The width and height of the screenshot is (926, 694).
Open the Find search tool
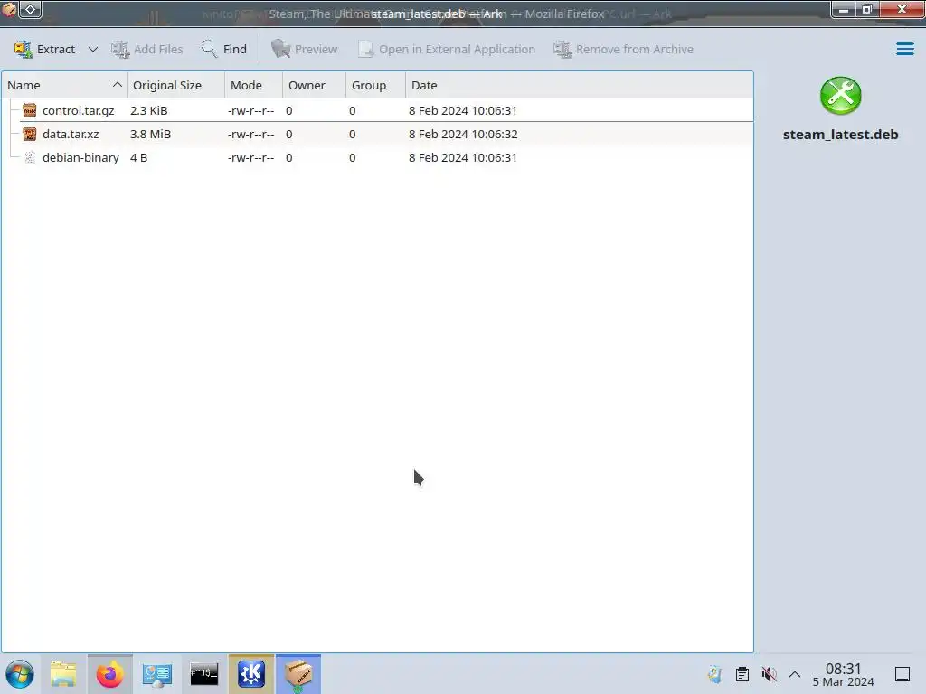click(224, 49)
